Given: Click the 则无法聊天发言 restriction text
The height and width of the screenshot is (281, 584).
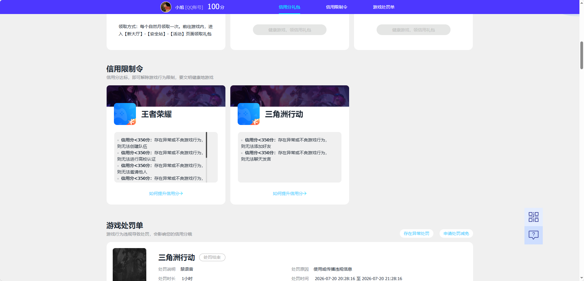Looking at the screenshot, I should (x=256, y=159).
